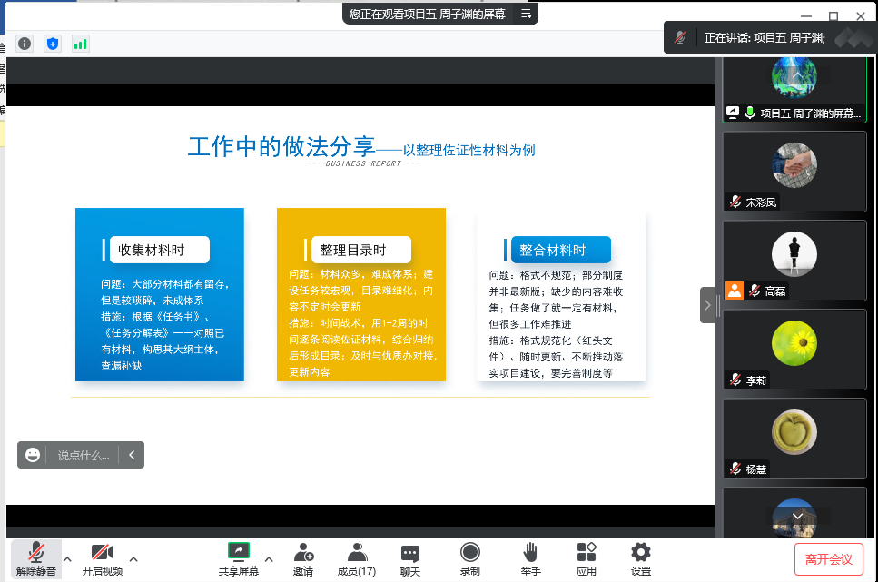Open the 聊天 chat panel
The width and height of the screenshot is (878, 582).
point(410,559)
